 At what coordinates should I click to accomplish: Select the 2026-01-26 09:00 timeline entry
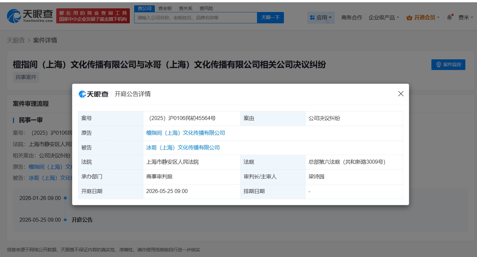[40, 198]
